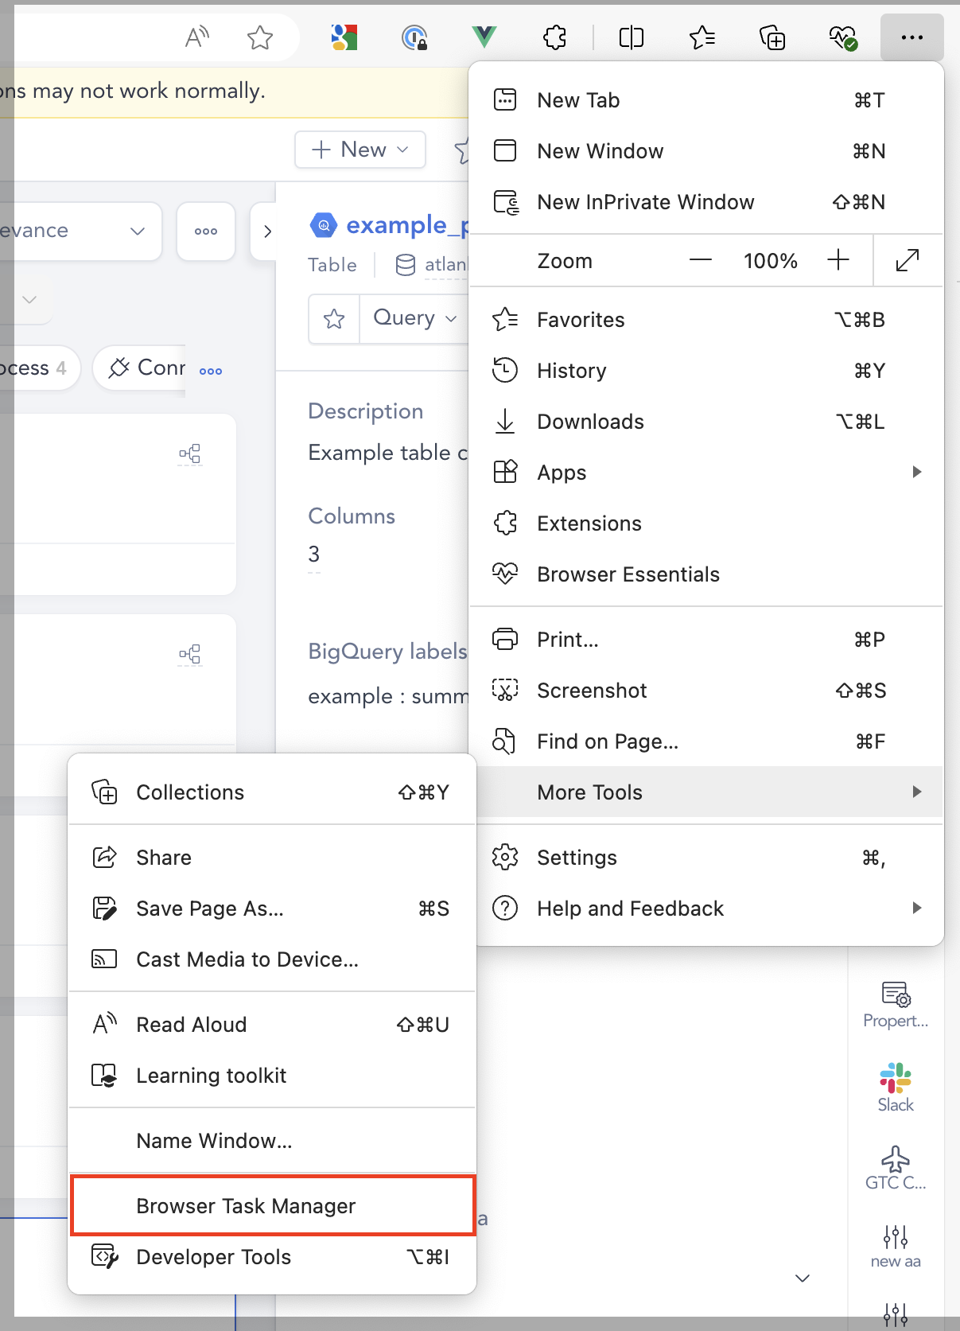Screen dimensions: 960x1331
Task: Click the Read Aloud icon in address bar
Action: (x=196, y=37)
